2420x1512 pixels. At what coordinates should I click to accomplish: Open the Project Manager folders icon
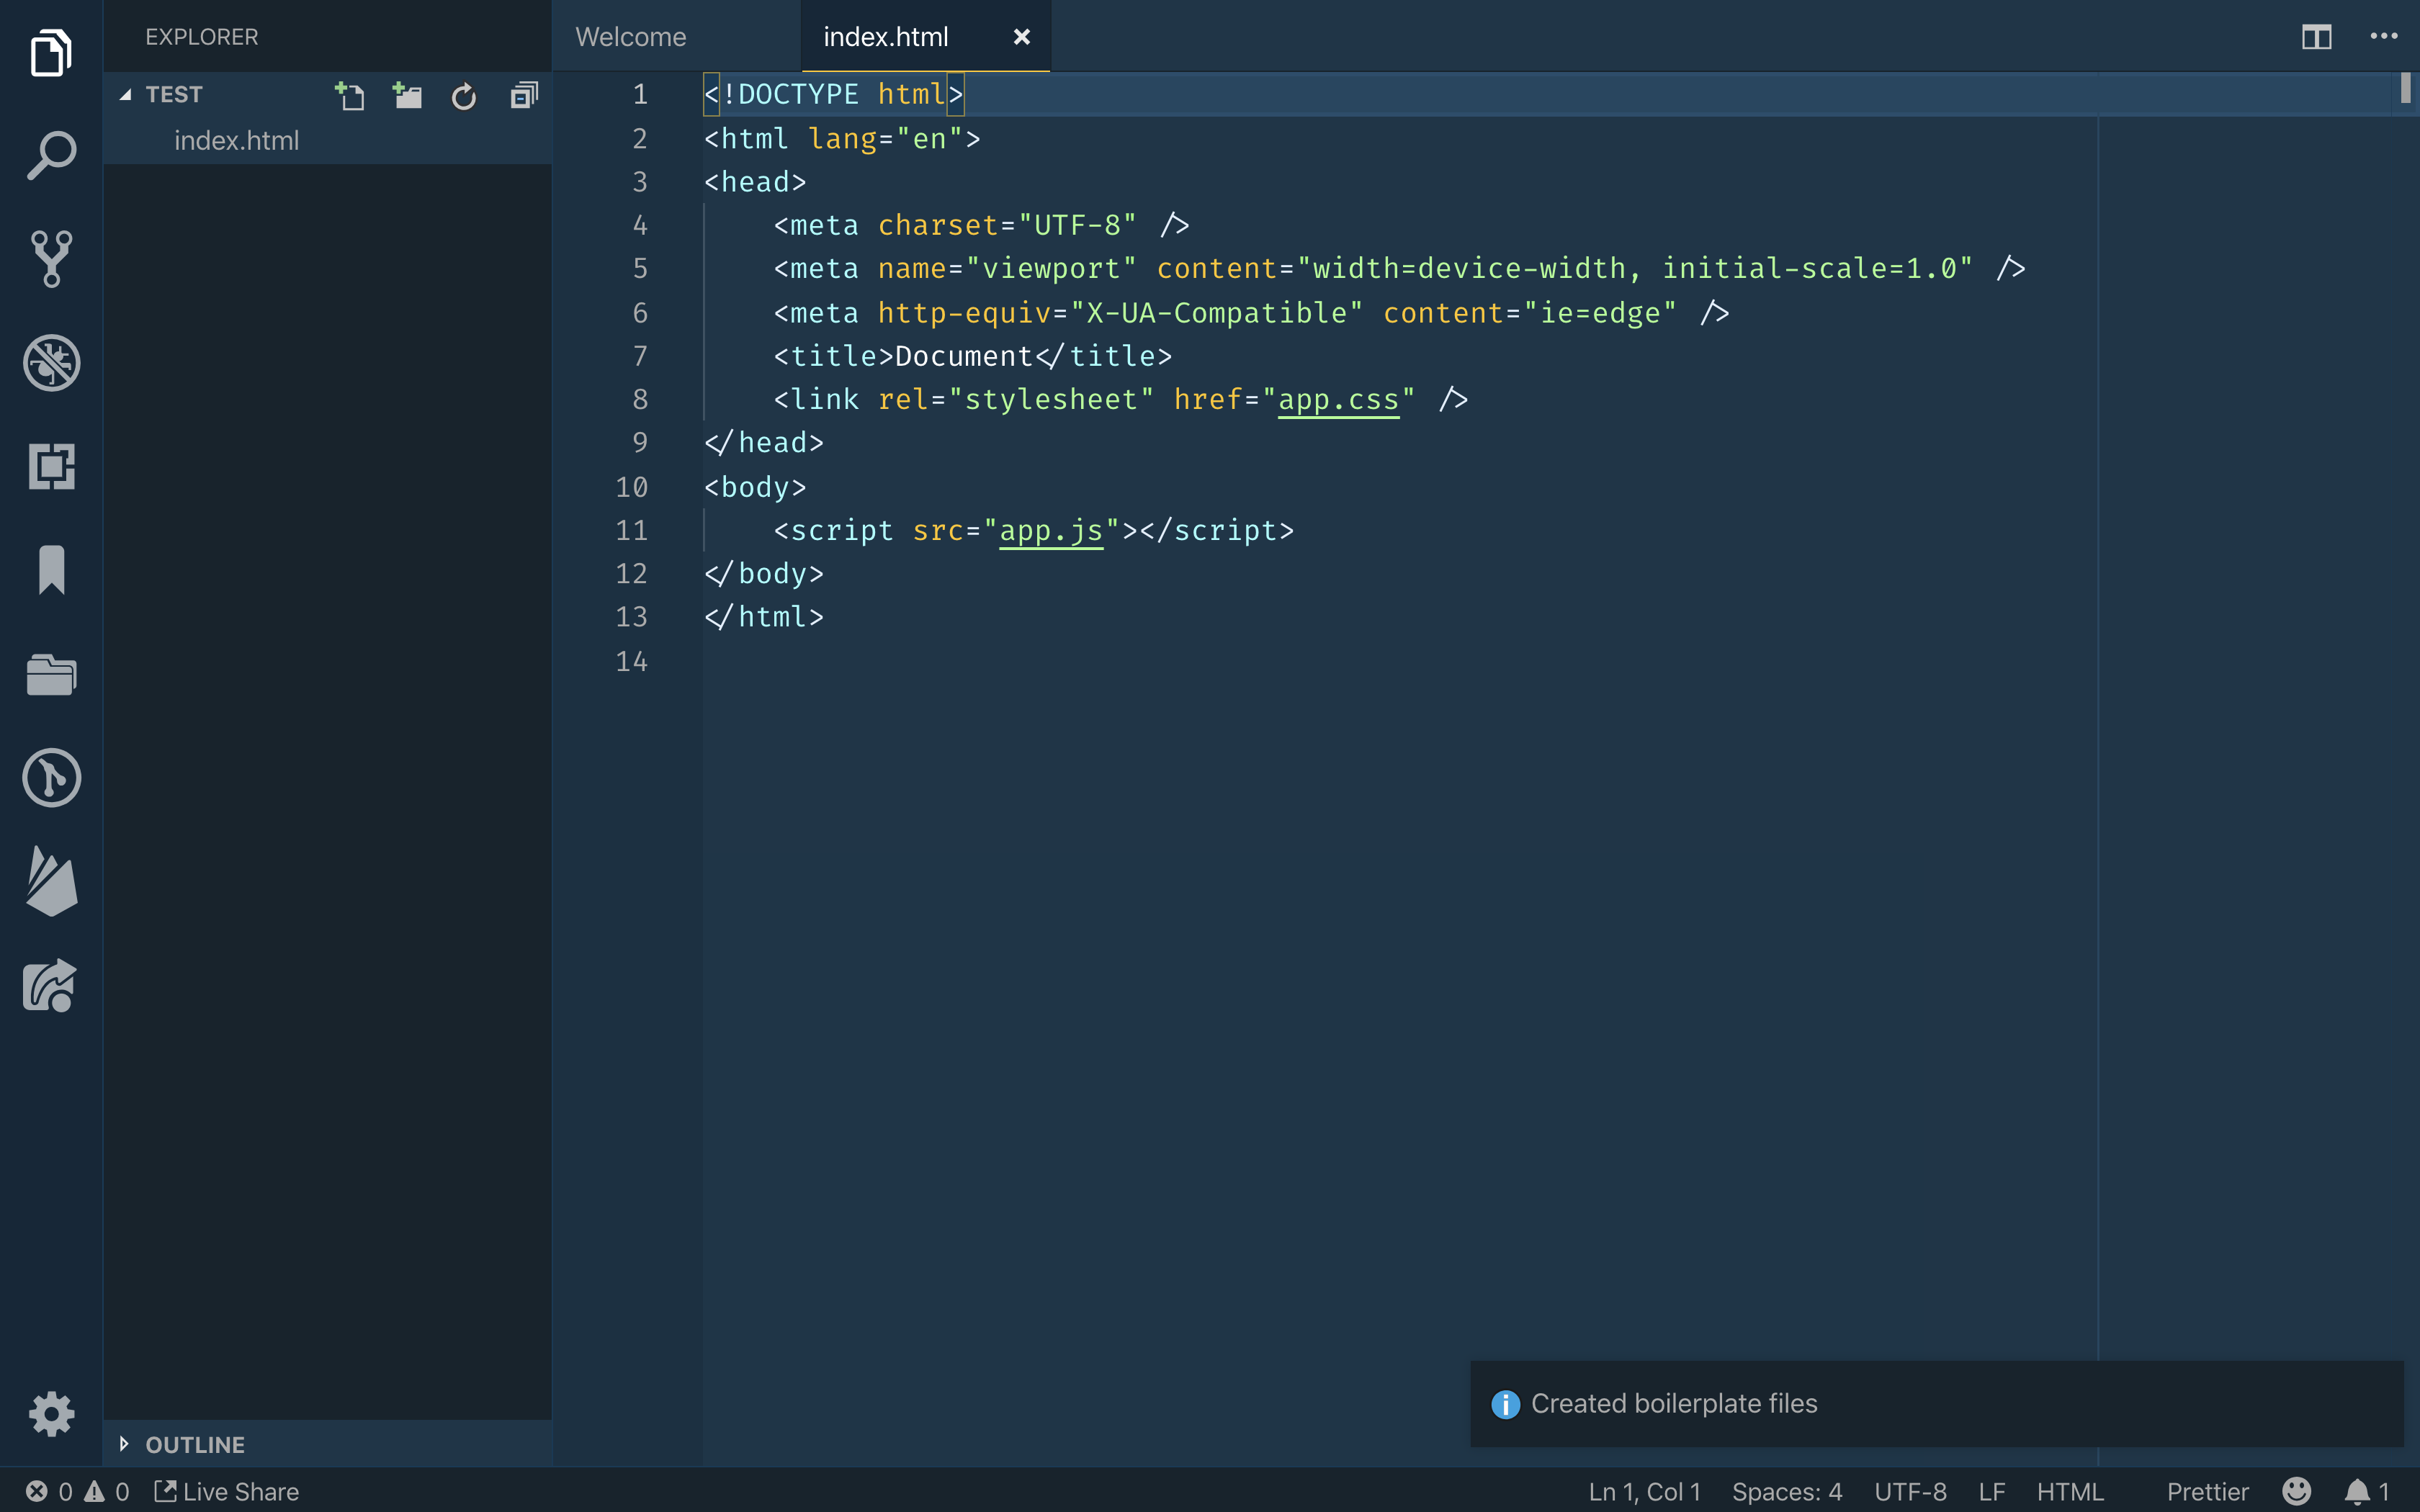pos(51,675)
